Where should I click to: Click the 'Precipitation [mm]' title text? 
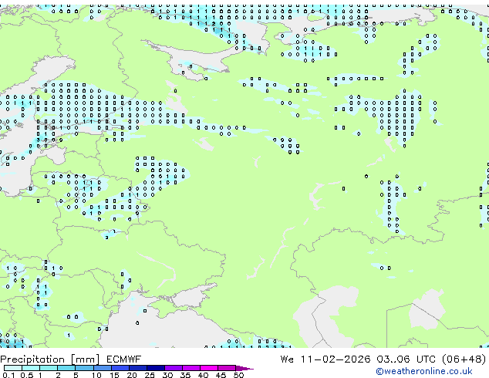(50, 359)
